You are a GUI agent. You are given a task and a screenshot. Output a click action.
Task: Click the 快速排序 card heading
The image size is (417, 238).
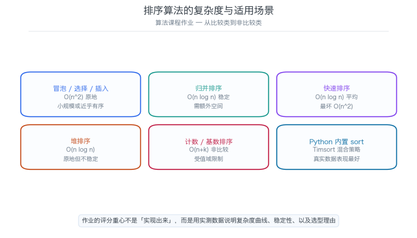pyautogui.click(x=337, y=88)
